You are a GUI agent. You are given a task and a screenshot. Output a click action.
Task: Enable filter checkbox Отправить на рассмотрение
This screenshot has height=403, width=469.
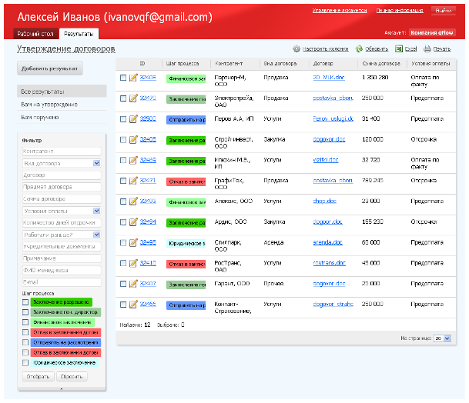(25, 342)
